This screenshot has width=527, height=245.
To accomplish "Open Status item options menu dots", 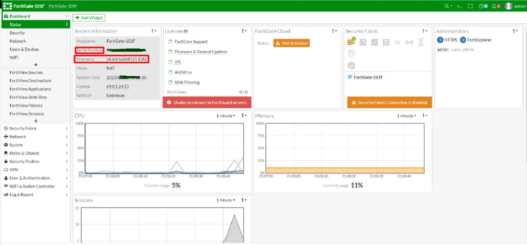I will [x=66, y=24].
